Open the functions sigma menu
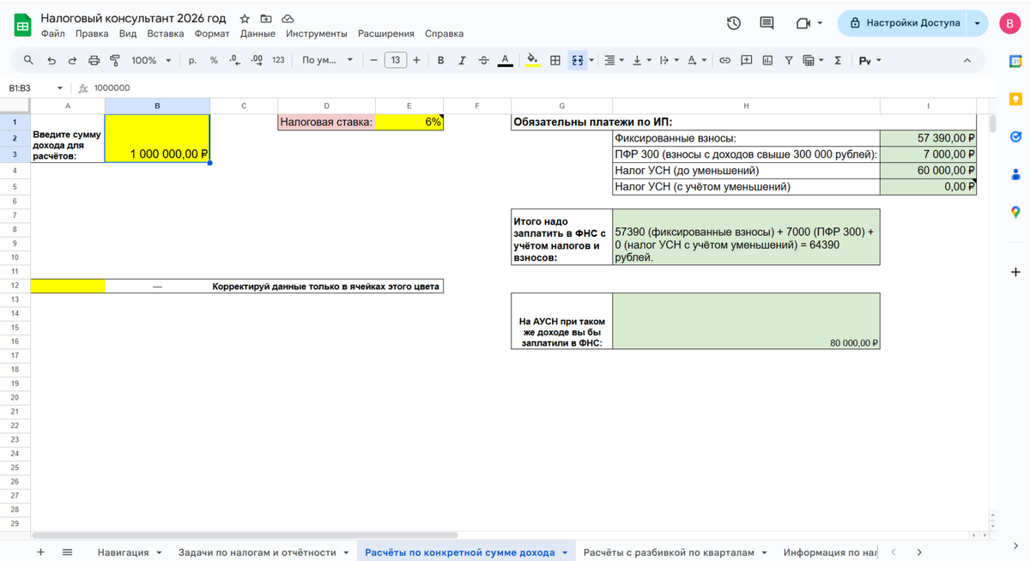The width and height of the screenshot is (1030, 561). [x=838, y=60]
